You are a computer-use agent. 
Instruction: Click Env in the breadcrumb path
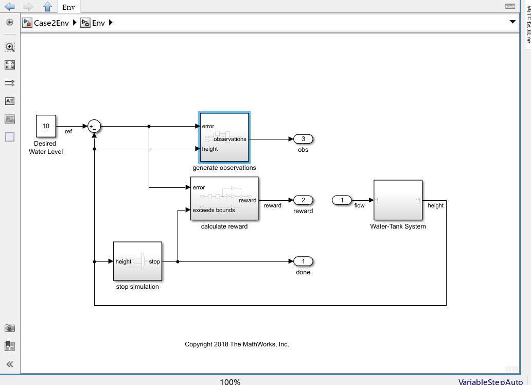click(x=98, y=23)
